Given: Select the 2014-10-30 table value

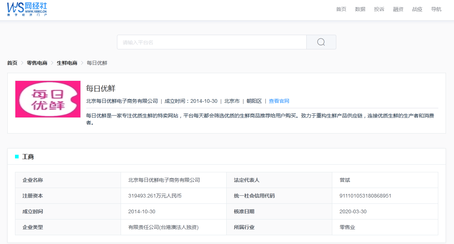Looking at the screenshot, I should [x=142, y=211].
